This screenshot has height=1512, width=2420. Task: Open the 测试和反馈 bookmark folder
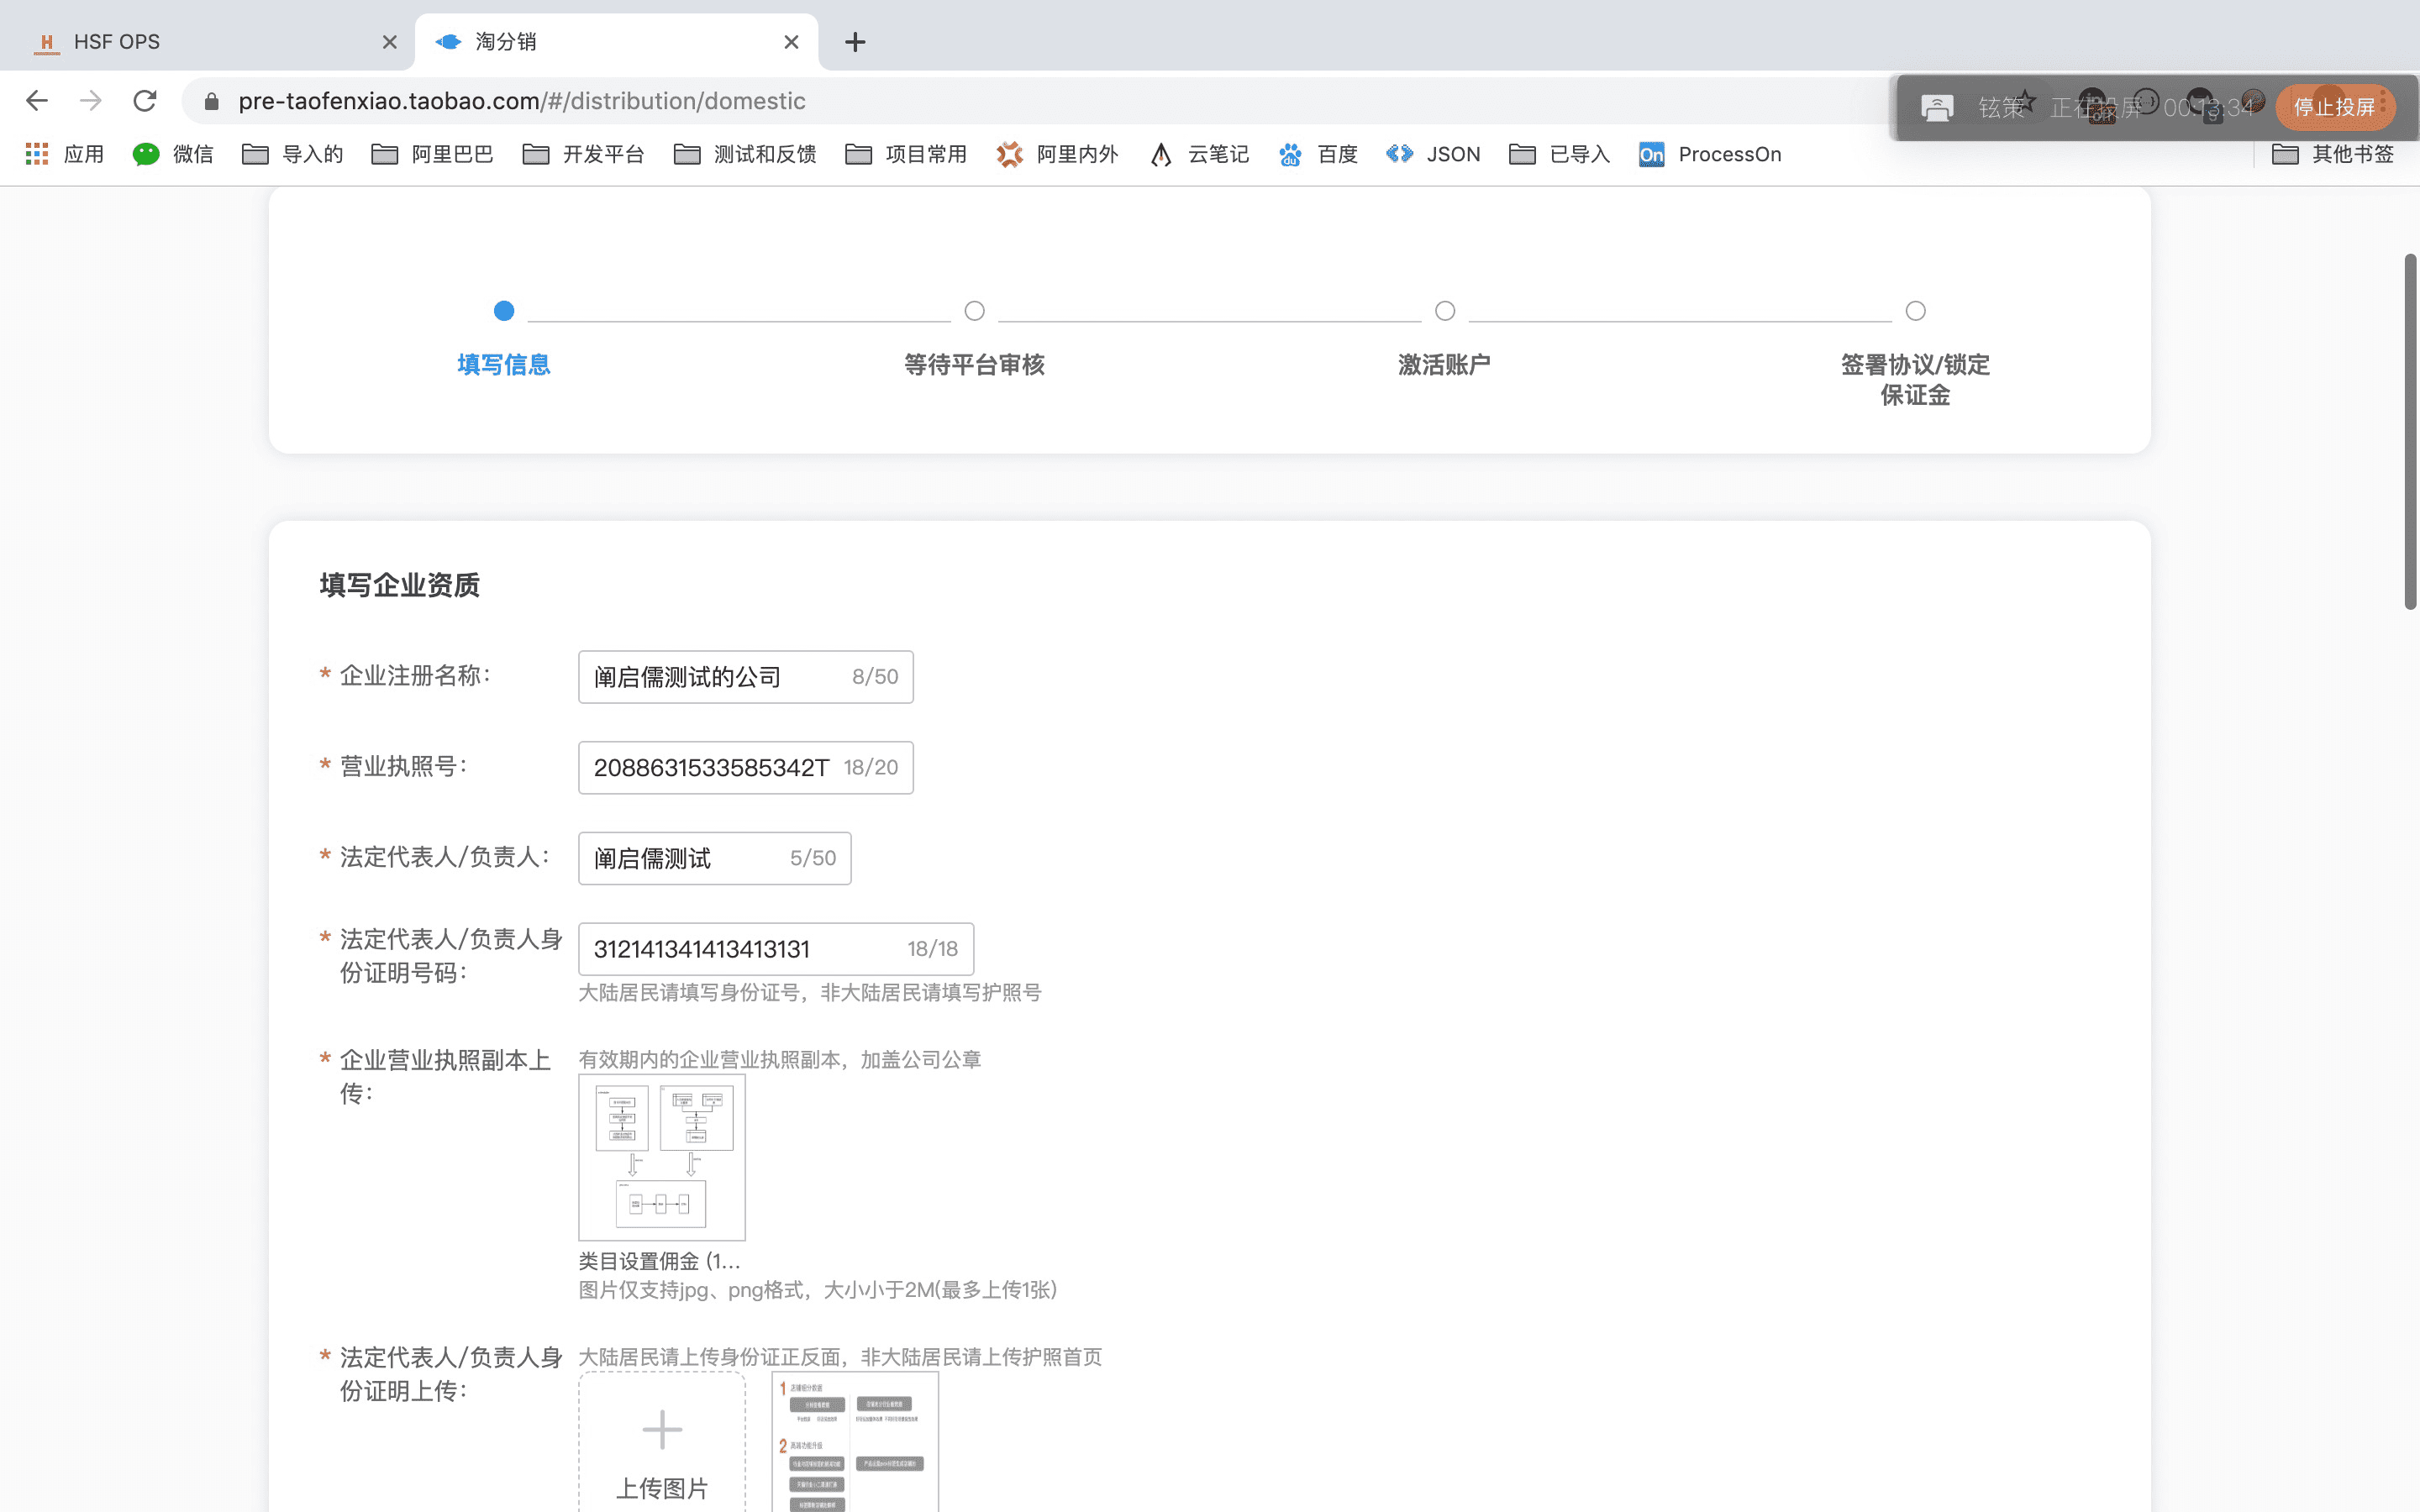[x=745, y=154]
